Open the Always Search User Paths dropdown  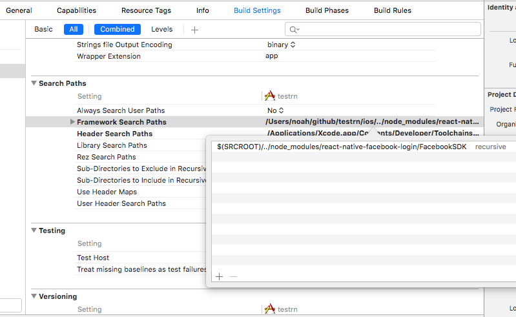click(276, 110)
